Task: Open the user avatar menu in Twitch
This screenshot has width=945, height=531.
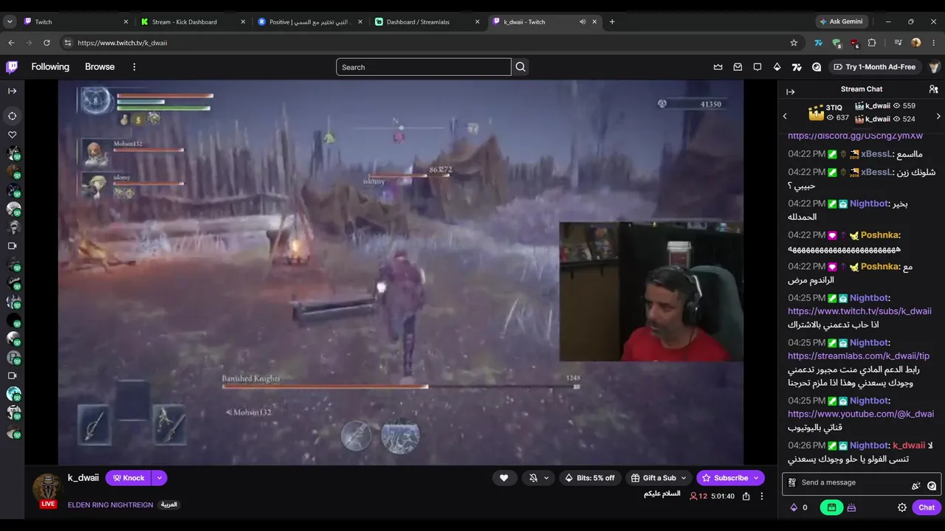Action: pyautogui.click(x=934, y=67)
